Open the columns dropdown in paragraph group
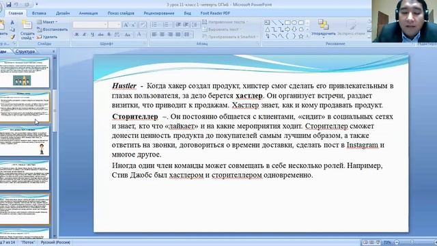This screenshot has width=437, height=246. pos(188,34)
